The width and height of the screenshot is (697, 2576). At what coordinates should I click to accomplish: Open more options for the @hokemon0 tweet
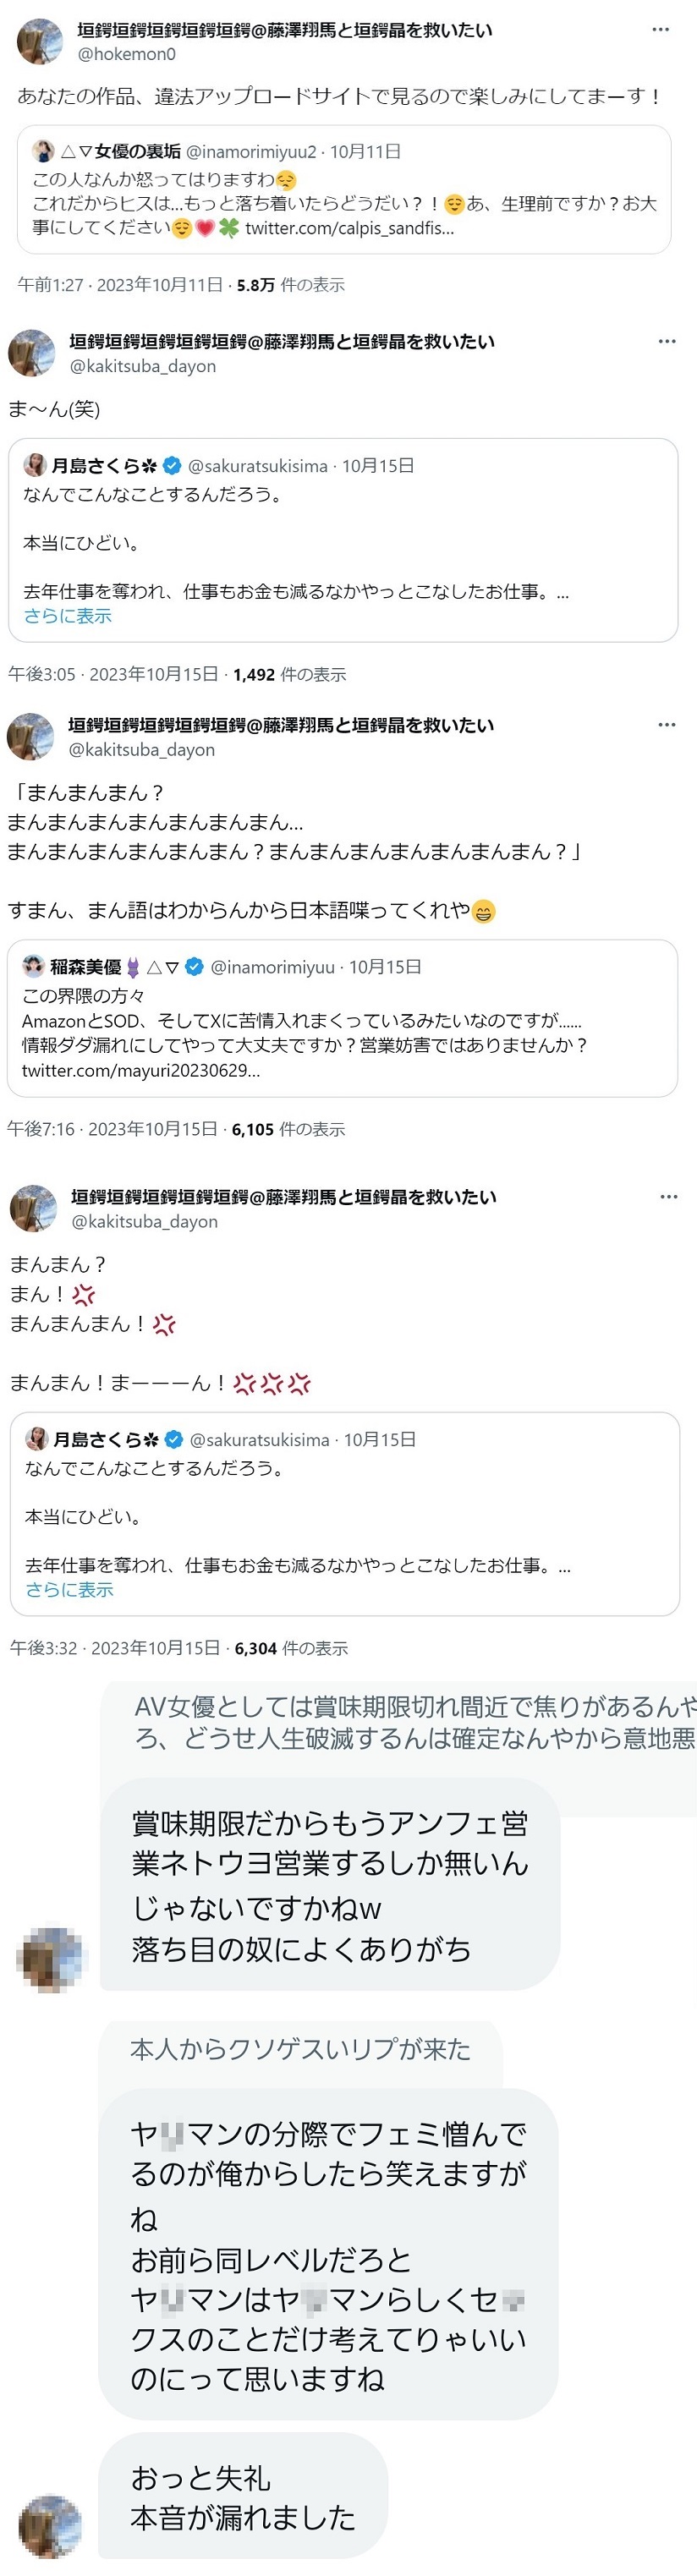tap(660, 30)
